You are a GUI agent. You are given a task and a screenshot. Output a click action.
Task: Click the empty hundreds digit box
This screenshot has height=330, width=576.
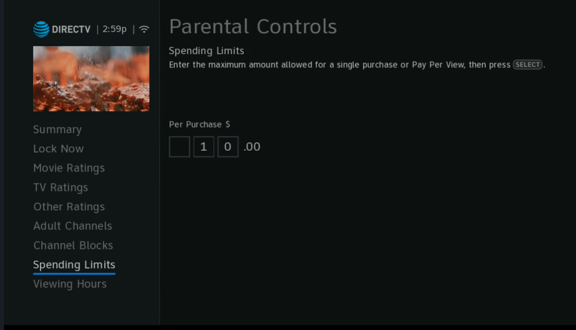[x=179, y=146]
